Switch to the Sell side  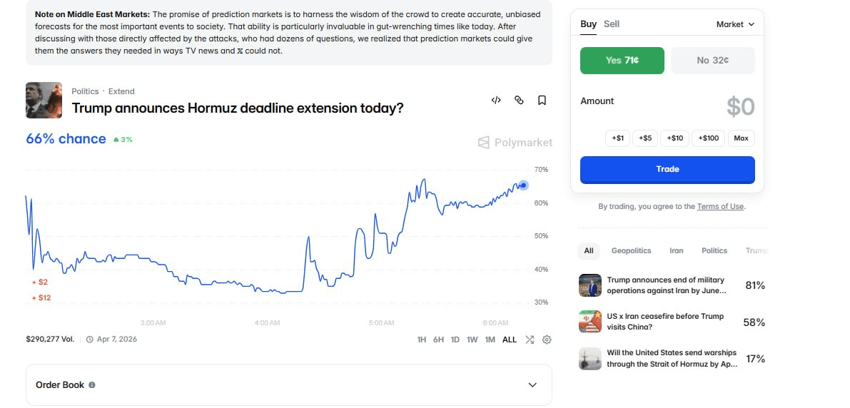coord(612,24)
